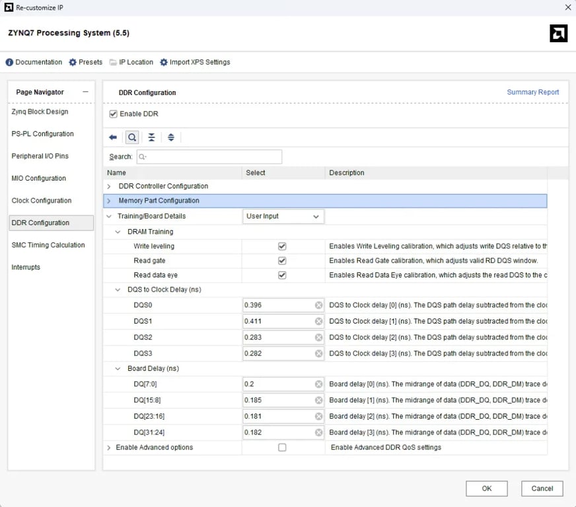Click the back arrow toolbar icon
Viewport: 576px width, 507px height.
[113, 137]
